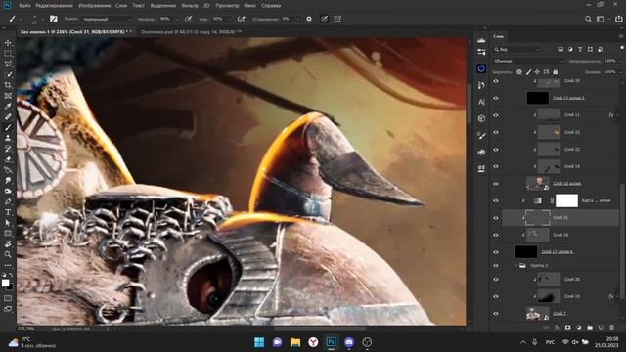Hide the Слой 23 layer
Image resolution: width=626 pixels, height=352 pixels.
pyautogui.click(x=496, y=132)
